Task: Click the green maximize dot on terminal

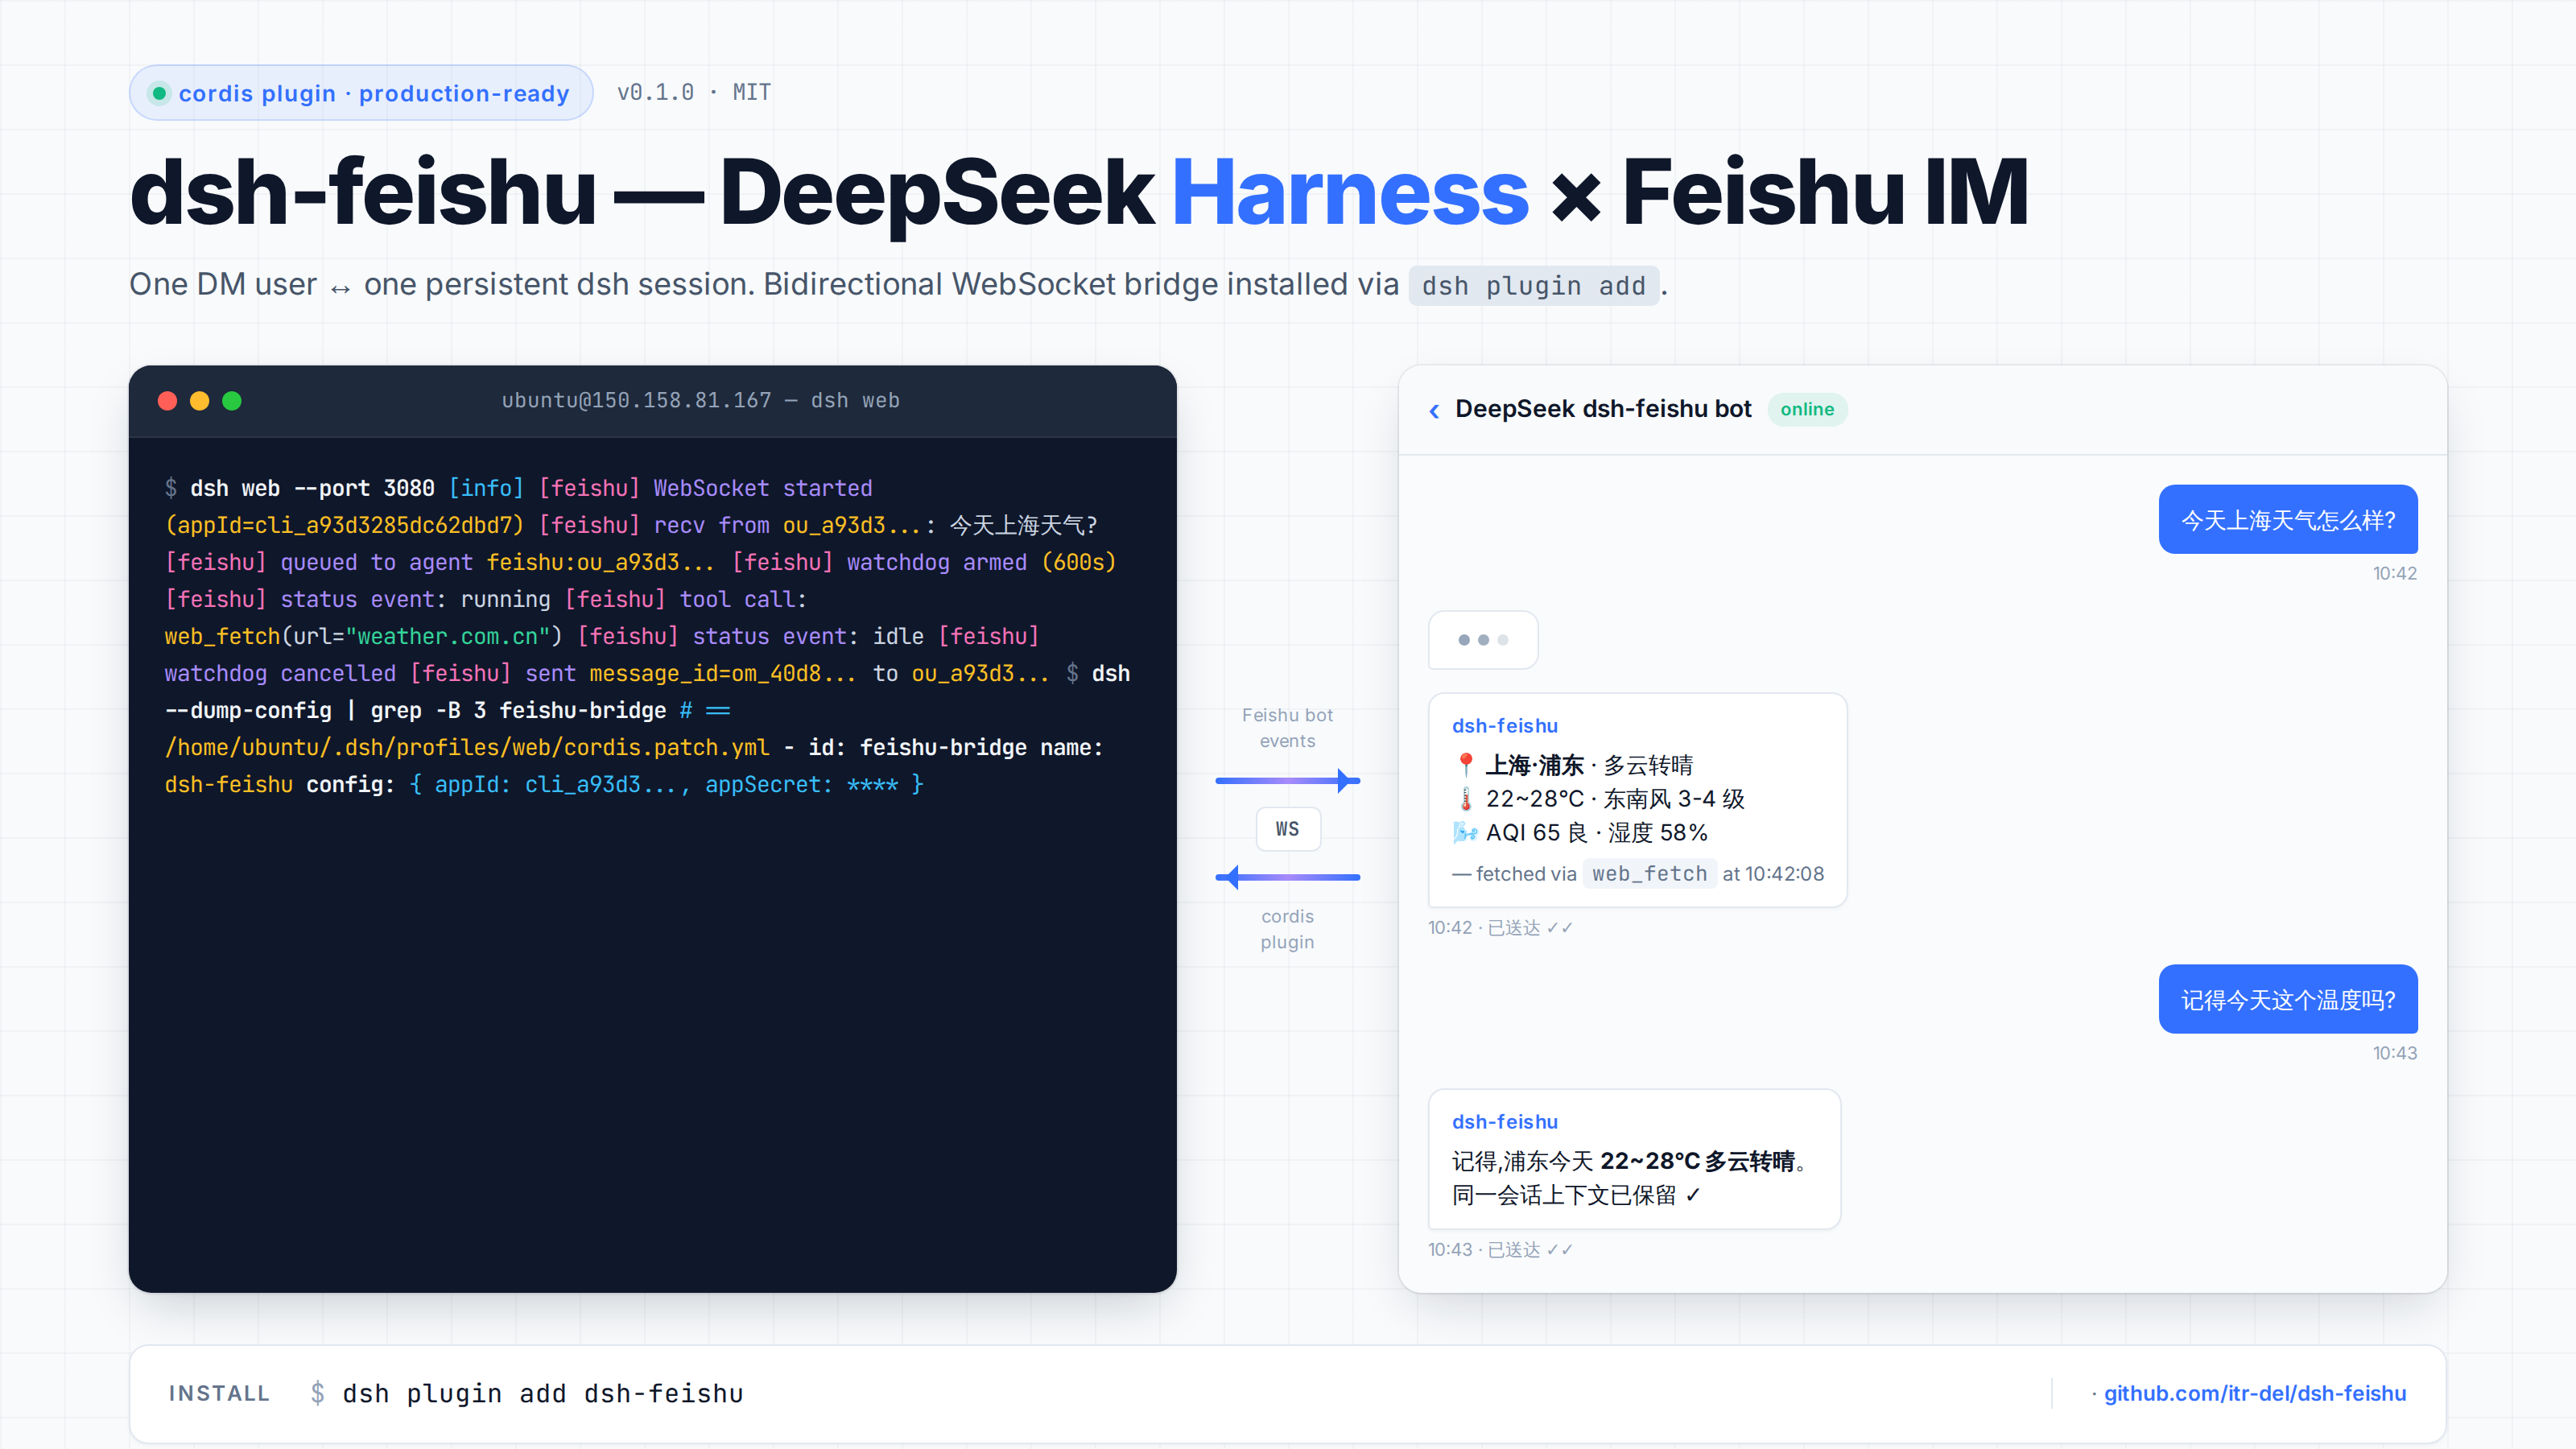Action: [231, 401]
